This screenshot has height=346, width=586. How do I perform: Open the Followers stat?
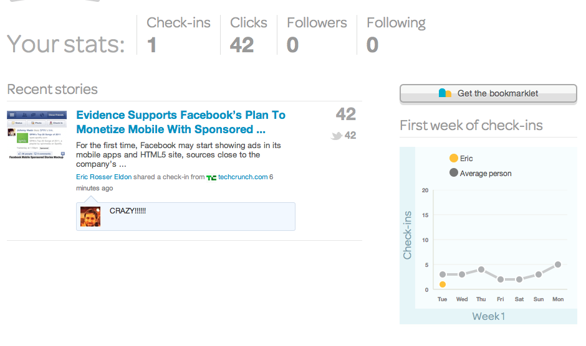[317, 35]
